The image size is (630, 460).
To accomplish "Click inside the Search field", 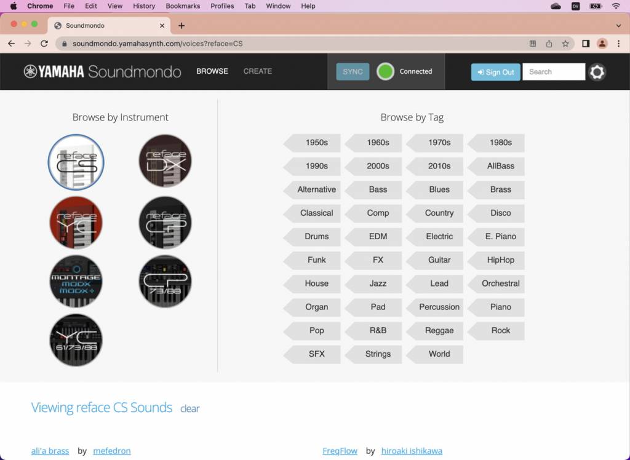I will (552, 71).
